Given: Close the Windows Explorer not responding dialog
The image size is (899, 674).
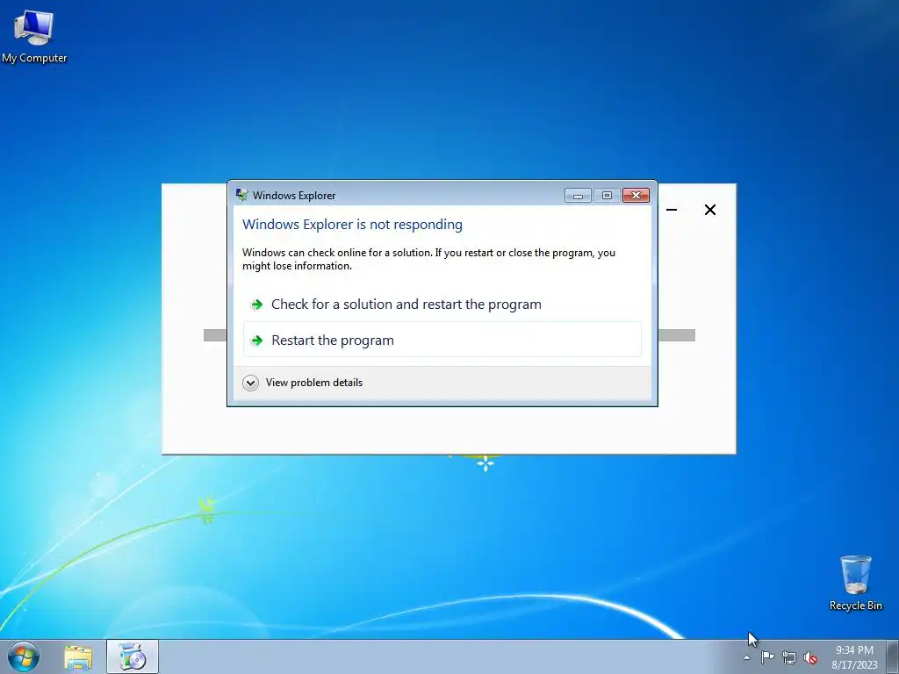Looking at the screenshot, I should tap(636, 196).
